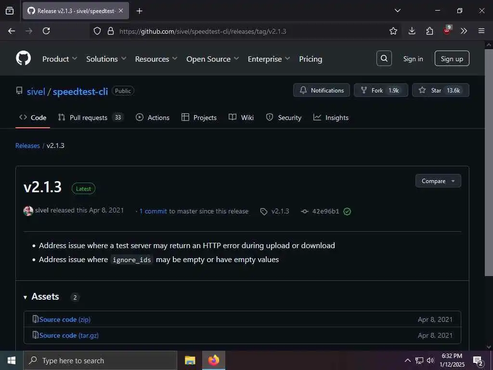
Task: Expand the Solutions menu
Action: click(106, 59)
